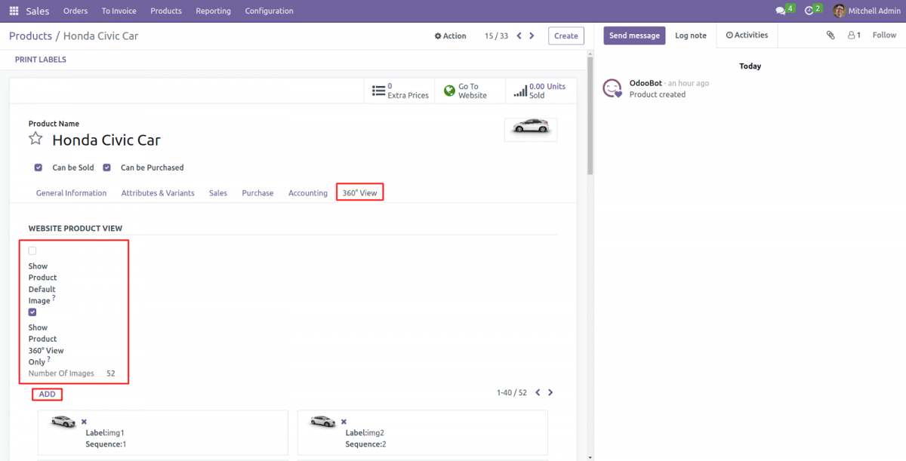Click the PRINT LABELS link
The height and width of the screenshot is (461, 906).
point(40,59)
